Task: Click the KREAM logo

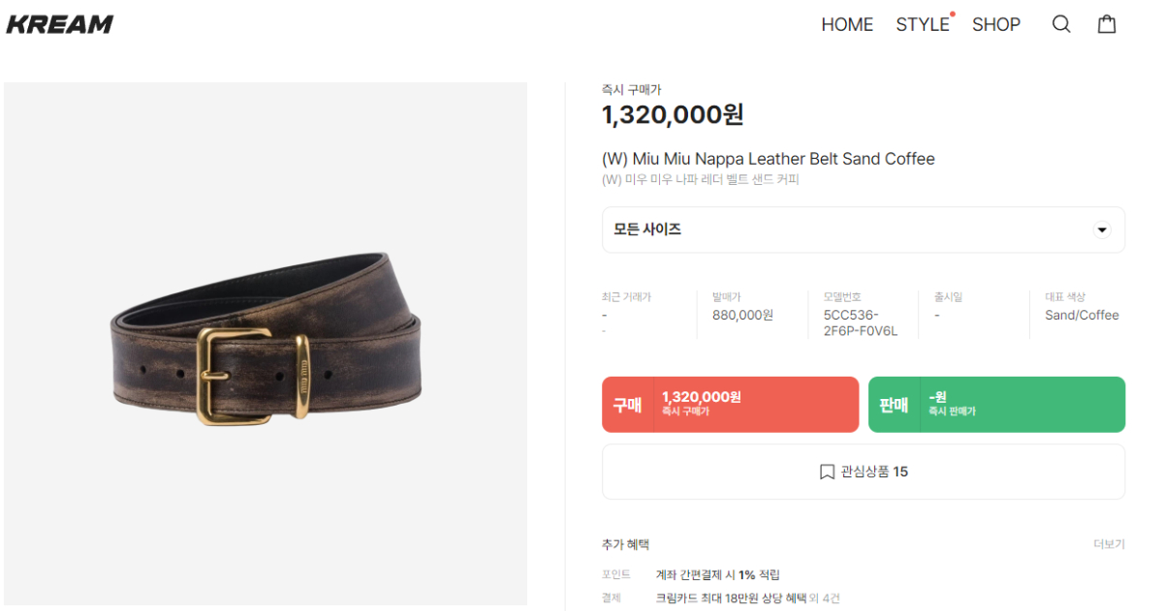Action: pos(60,24)
